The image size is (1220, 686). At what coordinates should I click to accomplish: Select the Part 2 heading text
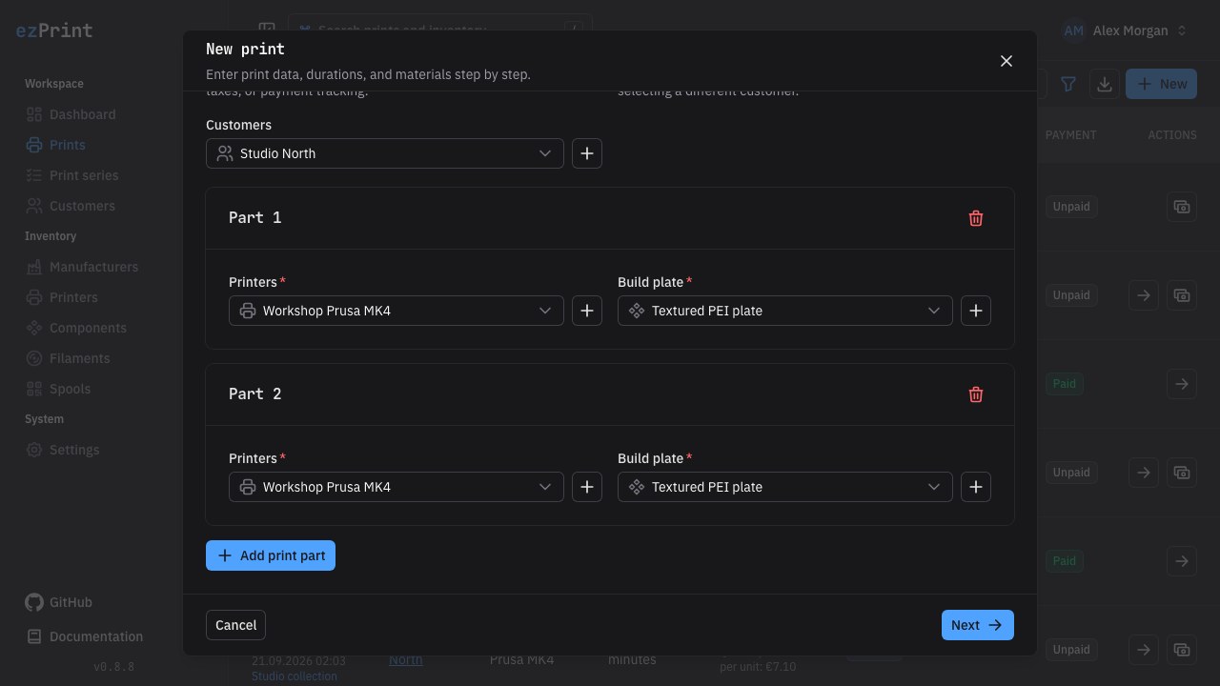(x=255, y=394)
